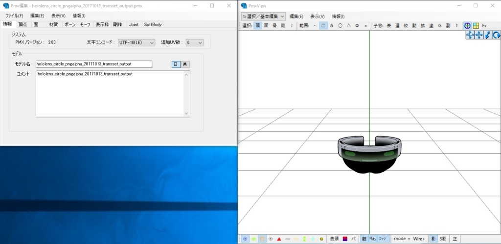The height and width of the screenshot is (244, 501).
Task: Toggle the 軸 axis display
Action: point(364,239)
